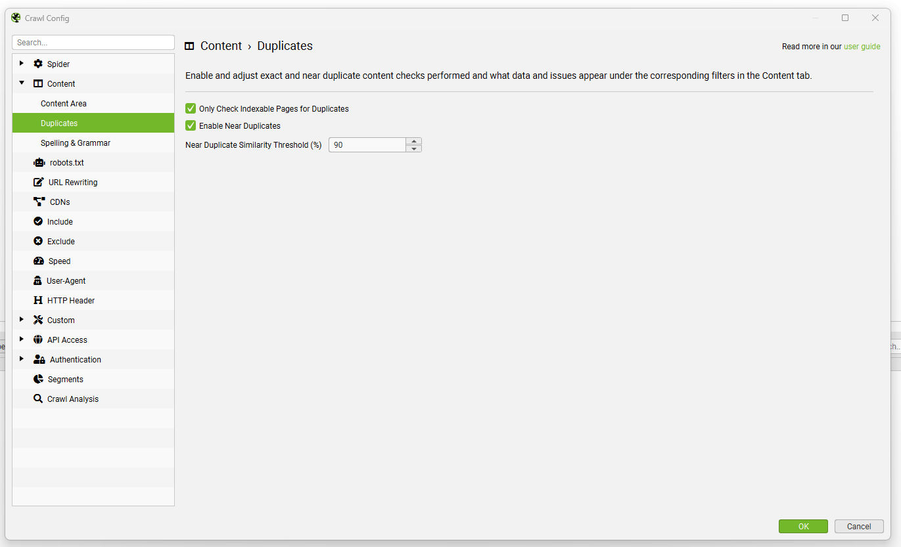This screenshot has height=547, width=901.
Task: Switch to the Spelling & Grammar section
Action: (74, 142)
